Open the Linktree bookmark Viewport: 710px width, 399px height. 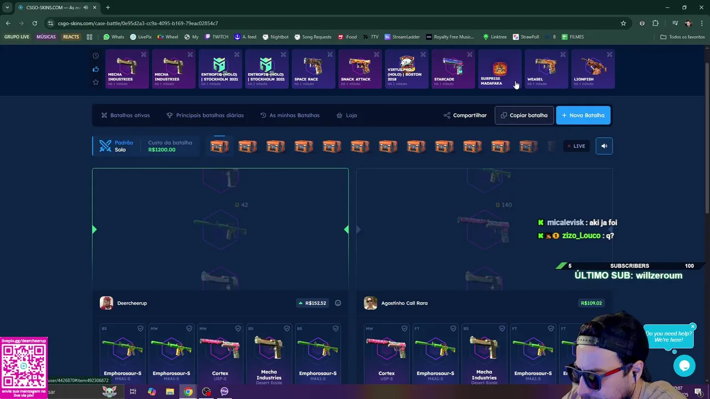click(494, 37)
